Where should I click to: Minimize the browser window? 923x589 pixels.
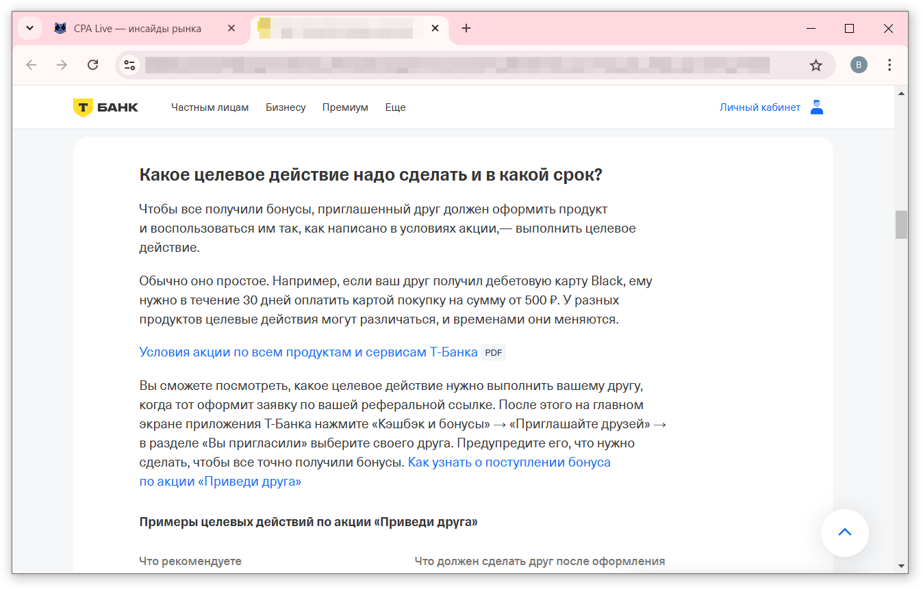811,29
